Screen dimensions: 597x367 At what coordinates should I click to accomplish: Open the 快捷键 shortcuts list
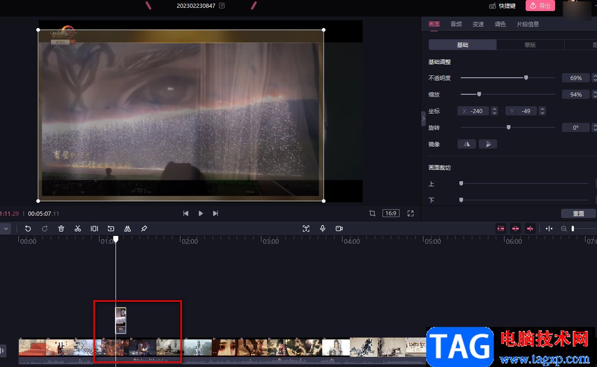[x=502, y=6]
